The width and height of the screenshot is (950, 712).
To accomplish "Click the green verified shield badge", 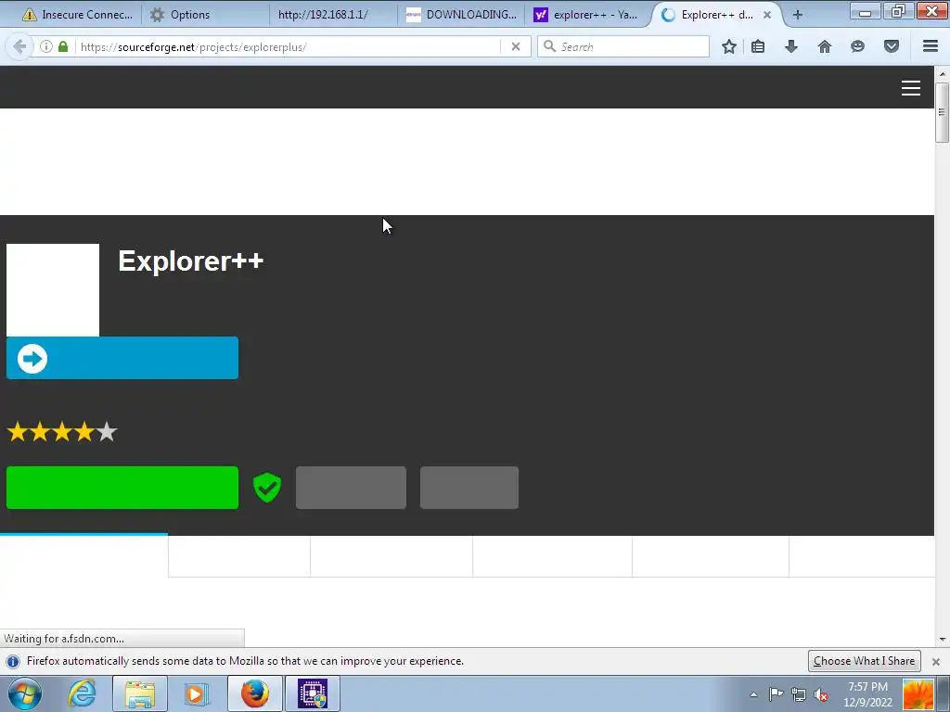I will (267, 488).
